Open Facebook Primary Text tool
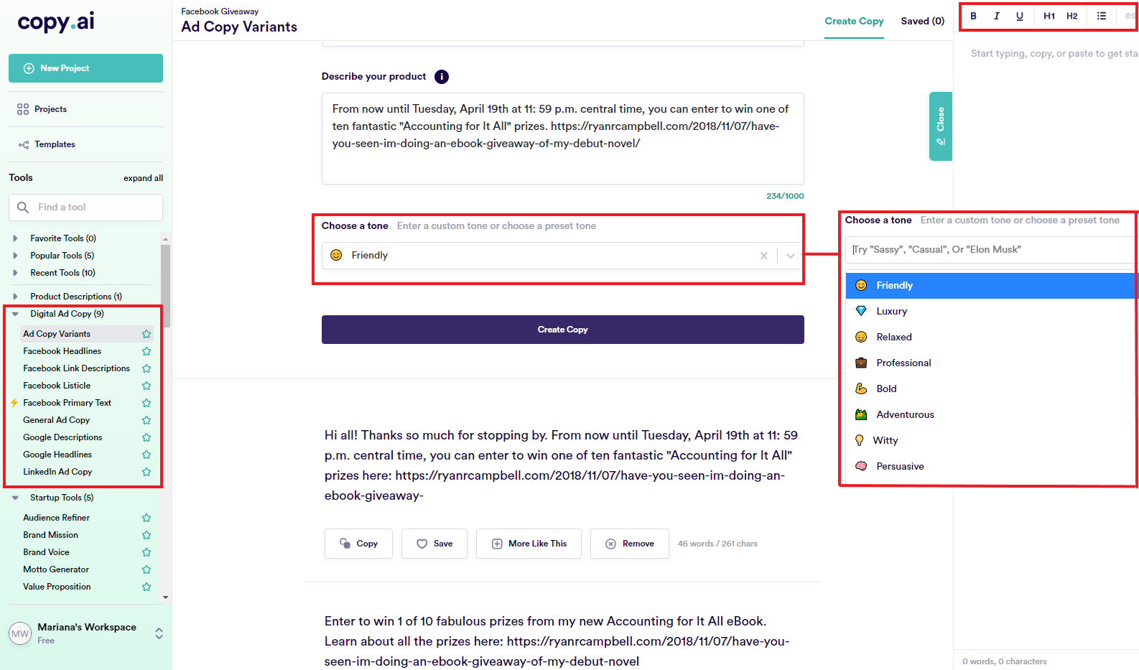 pyautogui.click(x=67, y=403)
